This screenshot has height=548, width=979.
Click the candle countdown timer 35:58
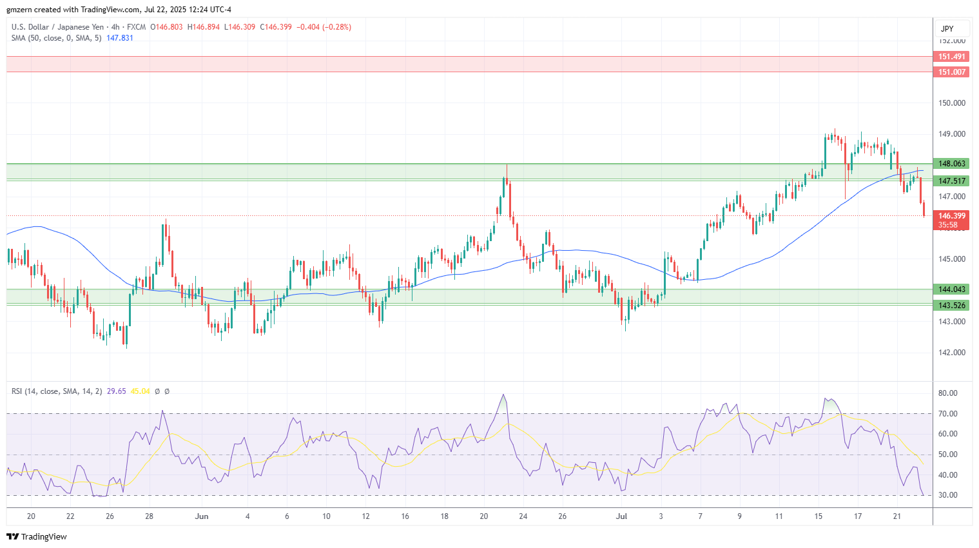coord(947,225)
